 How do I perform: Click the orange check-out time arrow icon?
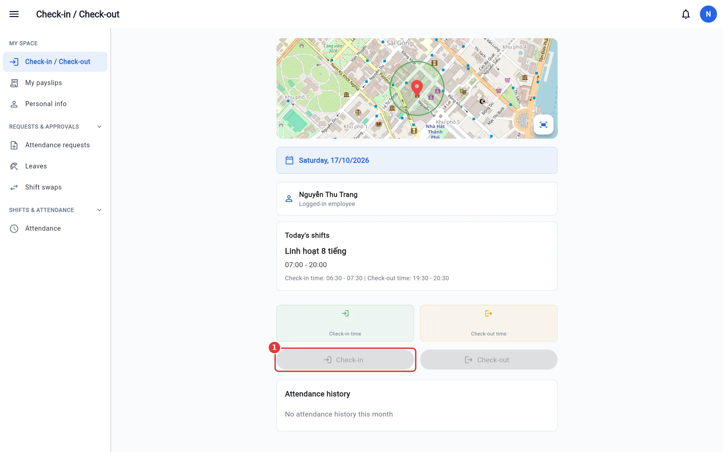489,313
